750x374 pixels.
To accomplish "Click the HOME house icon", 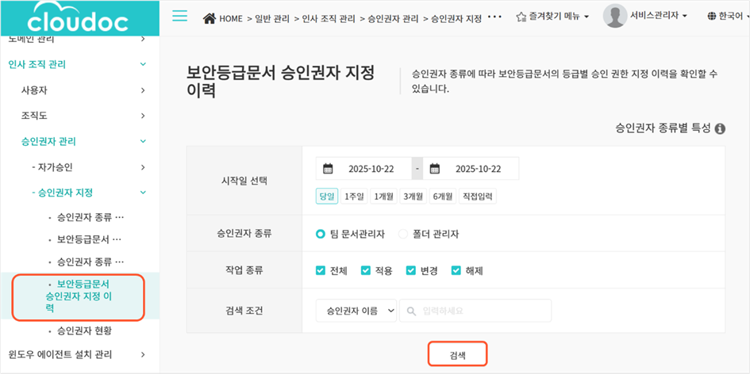I will coord(210,17).
